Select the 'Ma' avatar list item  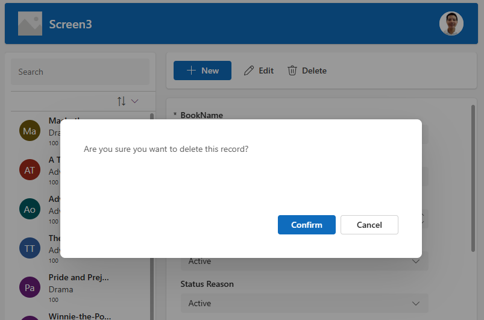point(30,131)
